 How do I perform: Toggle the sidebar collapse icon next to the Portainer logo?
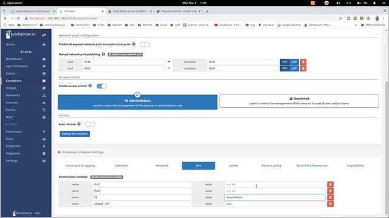coord(44,35)
